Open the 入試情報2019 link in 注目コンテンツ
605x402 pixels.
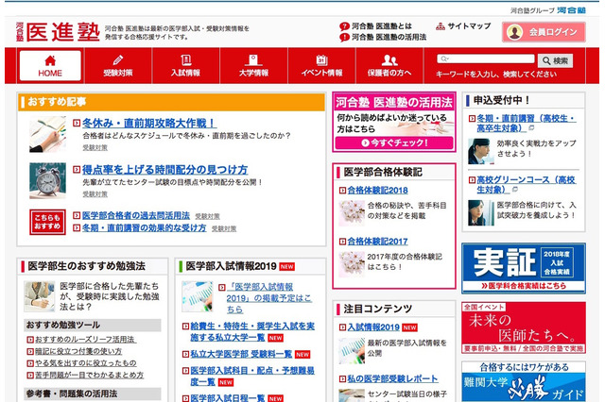tap(373, 327)
